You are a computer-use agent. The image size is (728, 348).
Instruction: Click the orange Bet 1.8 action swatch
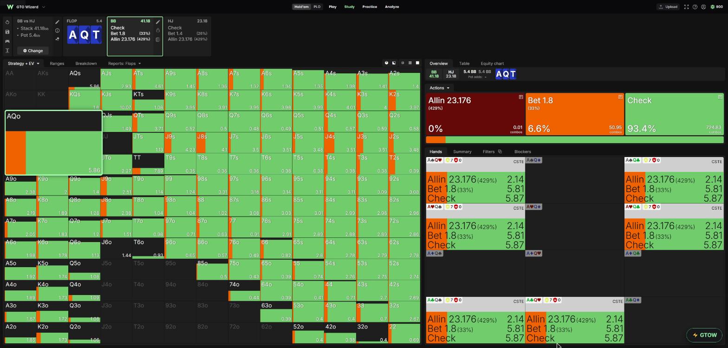575,114
